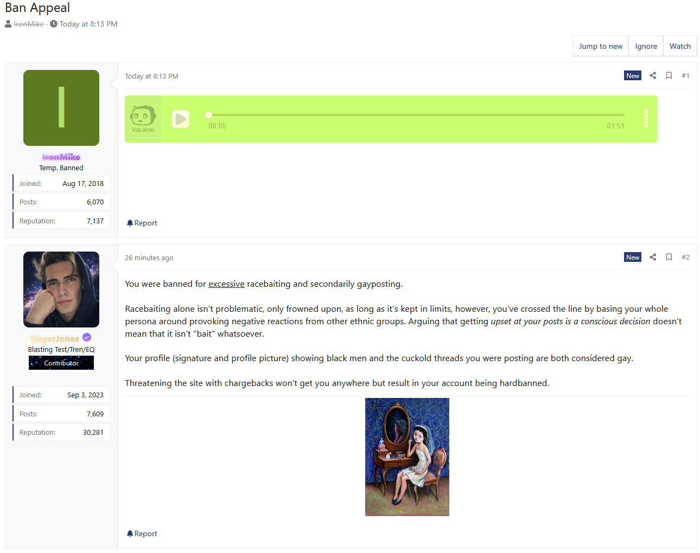This screenshot has width=700, height=553.
Task: Adjust the audio player volume bars
Action: click(x=646, y=118)
